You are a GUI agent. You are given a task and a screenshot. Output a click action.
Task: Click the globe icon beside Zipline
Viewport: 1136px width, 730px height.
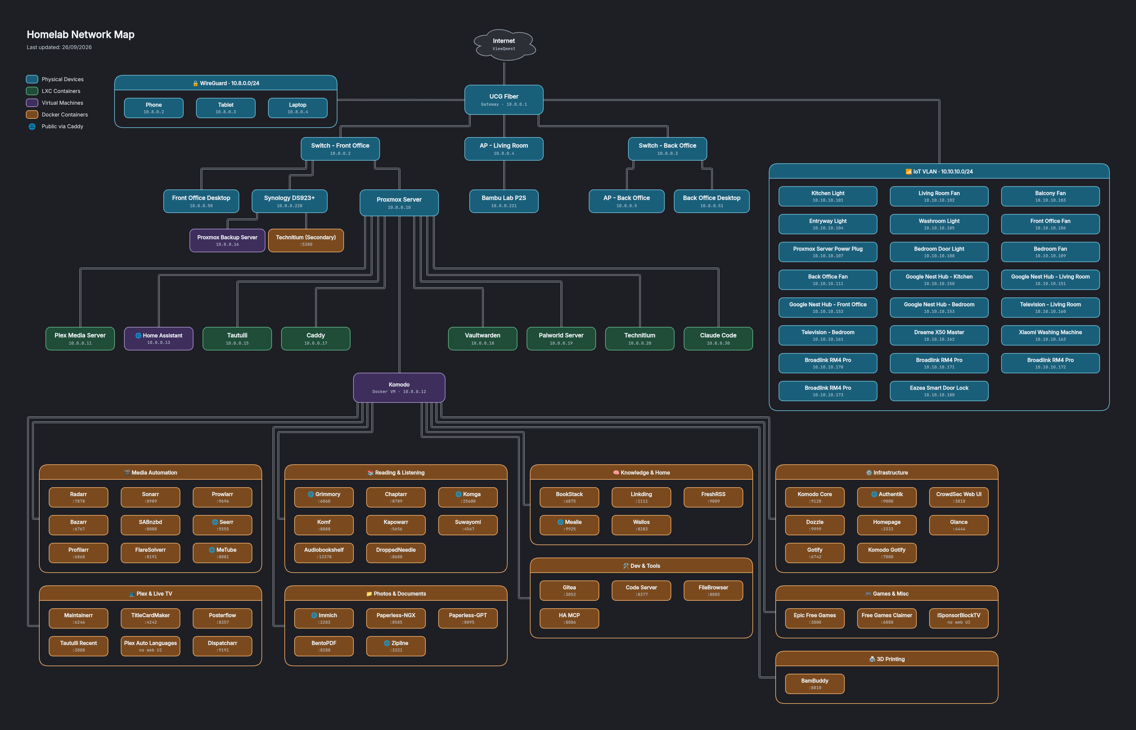[x=387, y=643]
